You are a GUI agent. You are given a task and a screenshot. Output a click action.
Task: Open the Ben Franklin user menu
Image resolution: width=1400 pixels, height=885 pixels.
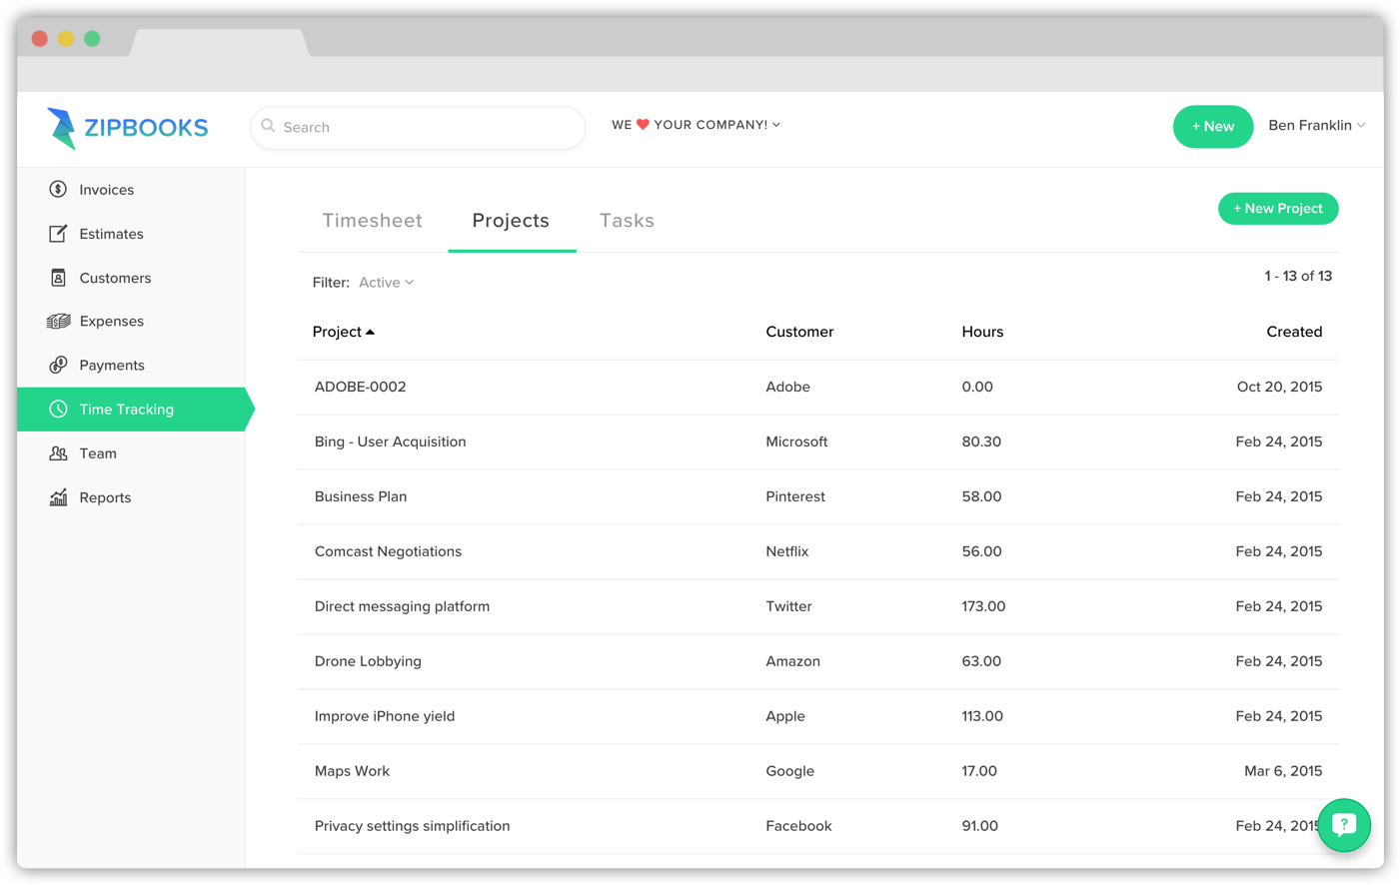pyautogui.click(x=1316, y=125)
